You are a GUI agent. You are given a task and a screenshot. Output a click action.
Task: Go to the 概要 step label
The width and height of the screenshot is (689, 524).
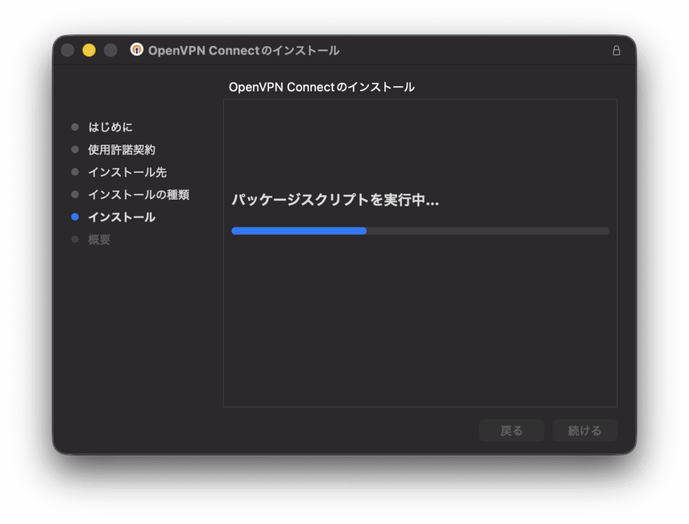(x=99, y=239)
